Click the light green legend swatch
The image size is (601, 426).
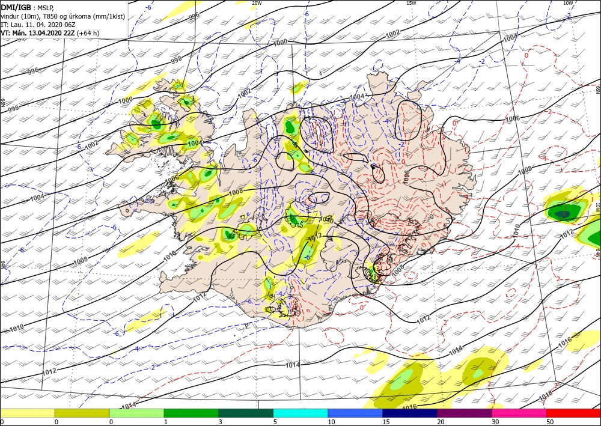point(136,413)
